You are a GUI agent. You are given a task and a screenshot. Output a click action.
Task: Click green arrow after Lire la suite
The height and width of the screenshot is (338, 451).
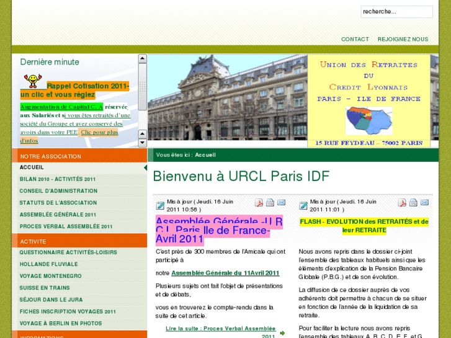(282, 333)
